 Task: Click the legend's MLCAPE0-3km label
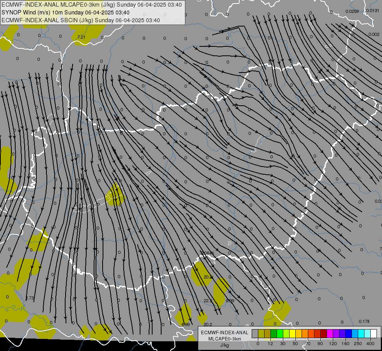pos(225,339)
